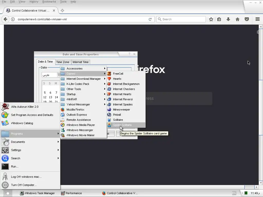The height and width of the screenshot is (197, 263).
Task: Expand Yahoo! Messenger submenu
Action: [x=83, y=104]
